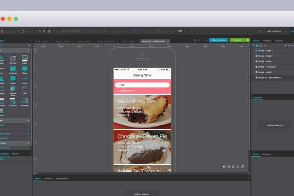Select the Rectangle widget
Screen dimensions: 294x196
[x=13, y=70]
